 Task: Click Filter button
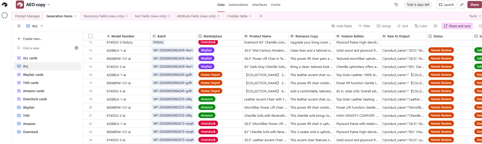[x=364, y=26]
